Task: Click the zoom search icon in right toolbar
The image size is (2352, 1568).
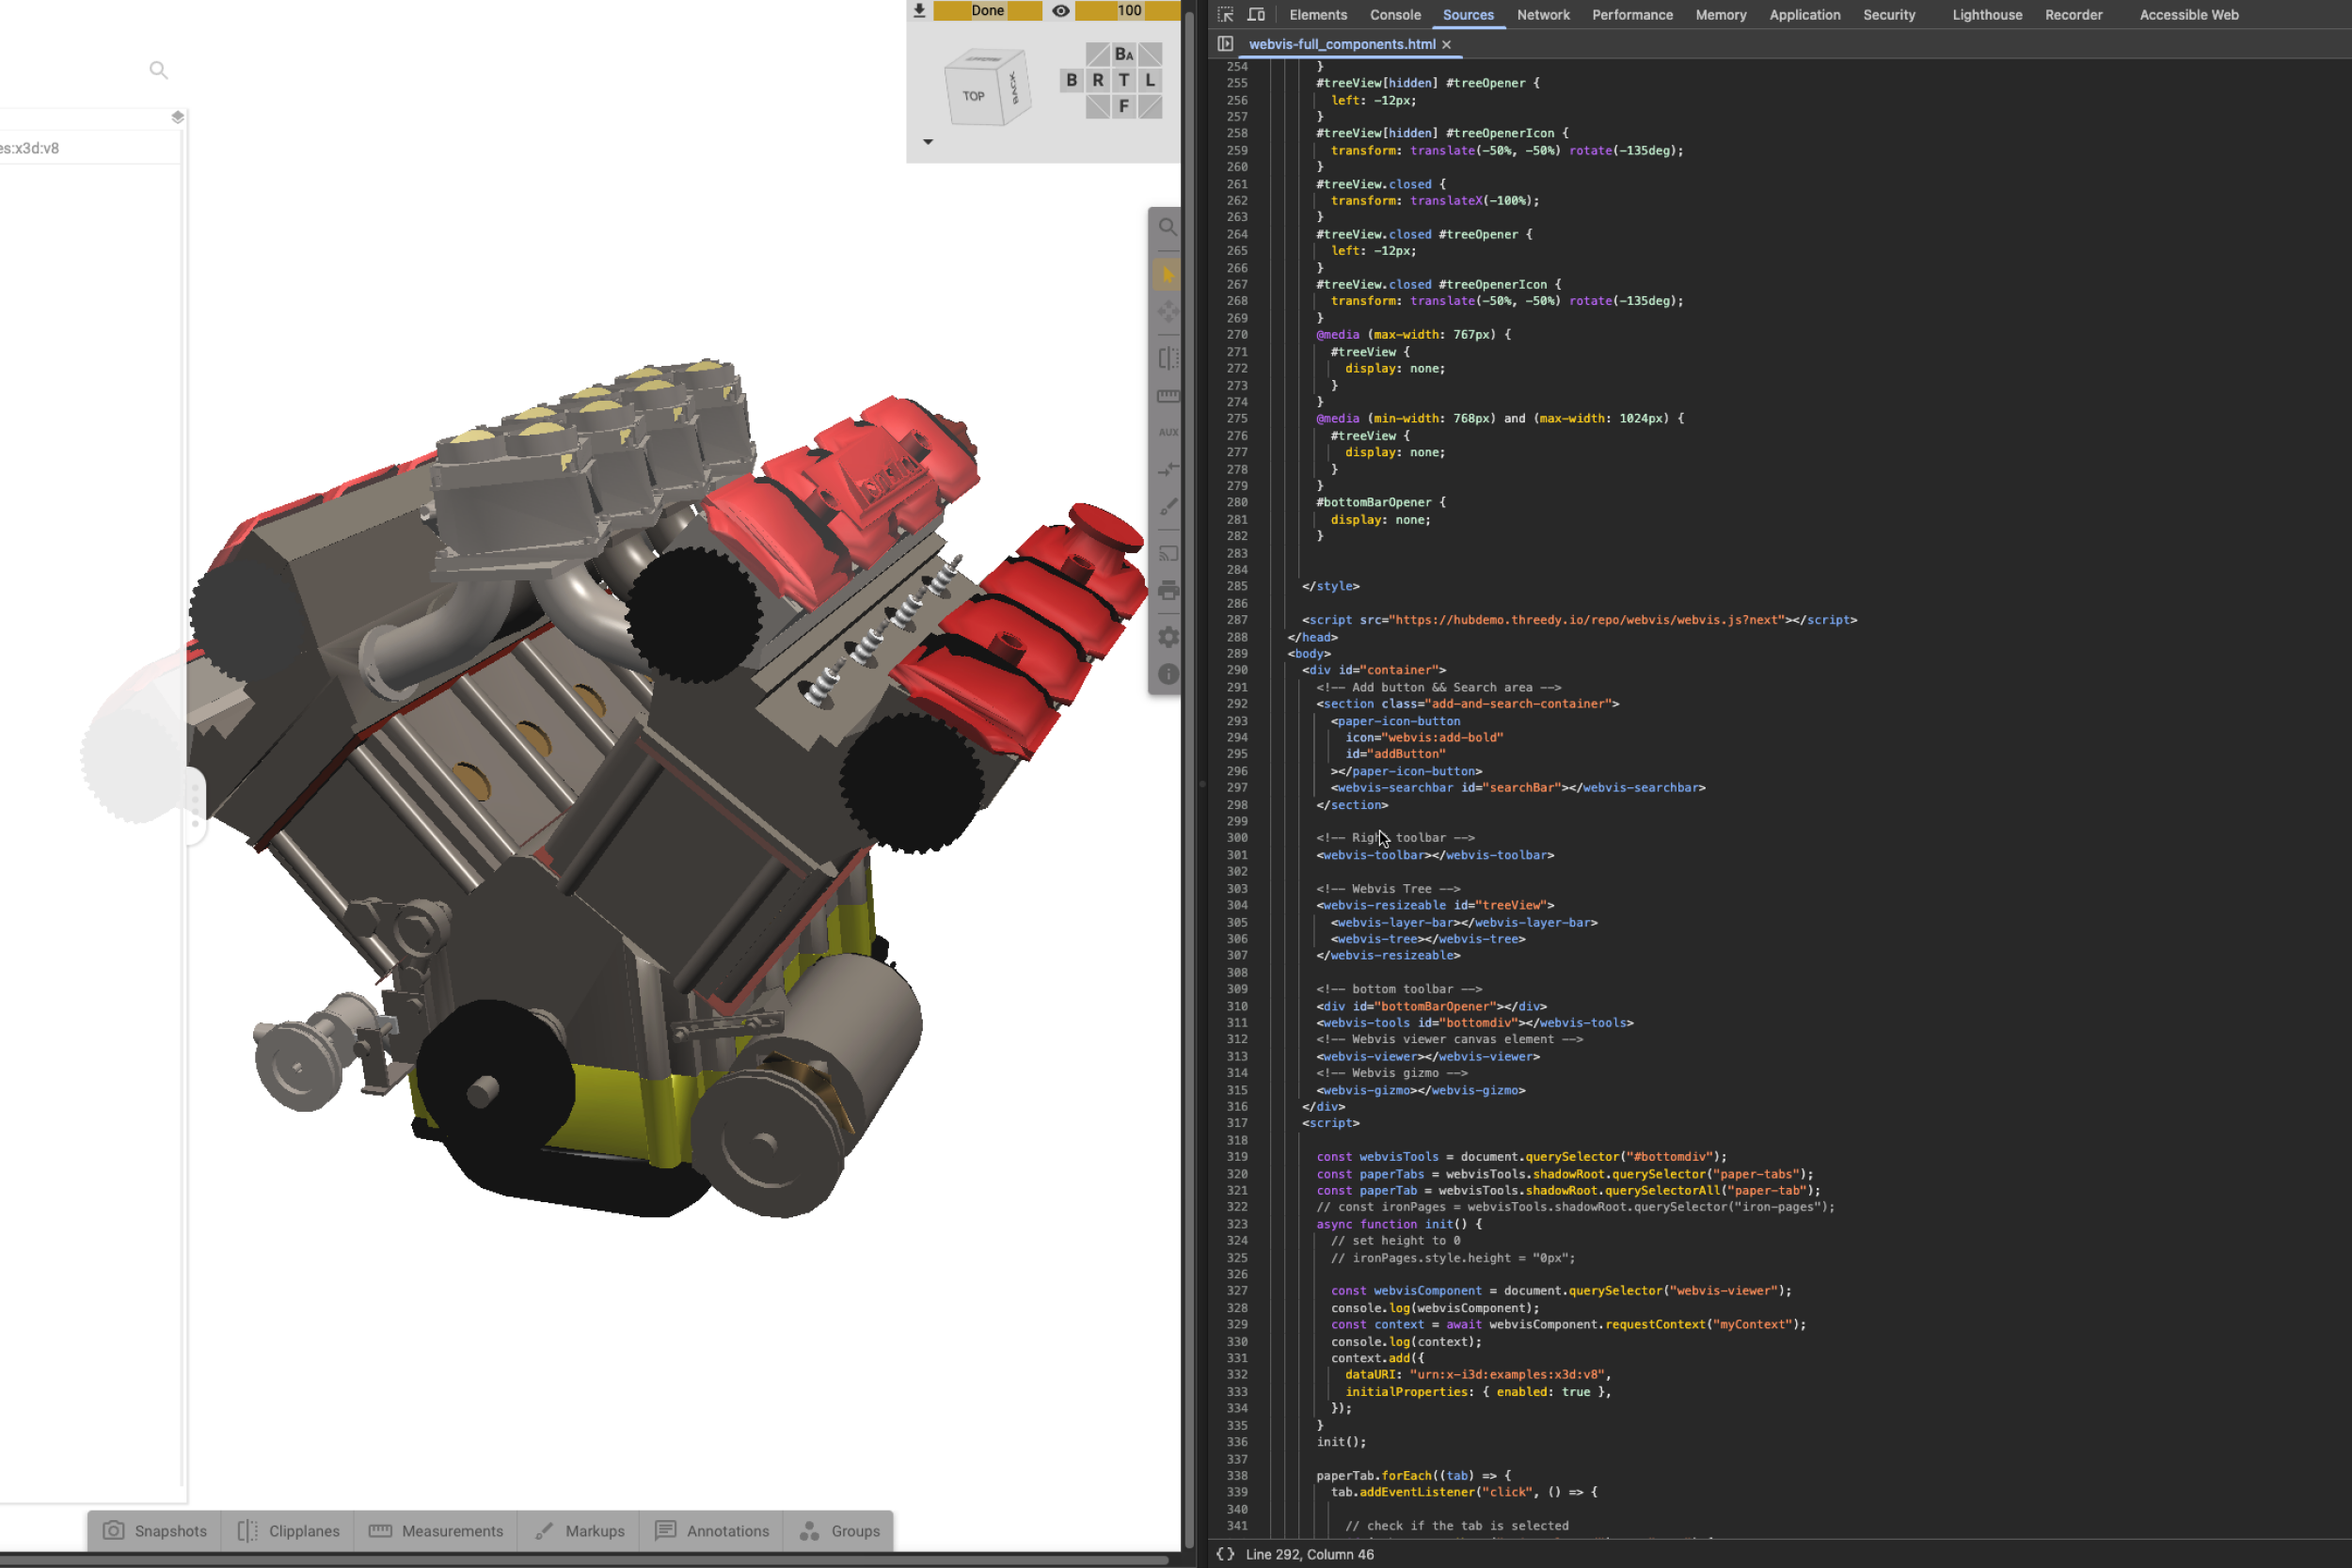Action: (x=1167, y=228)
